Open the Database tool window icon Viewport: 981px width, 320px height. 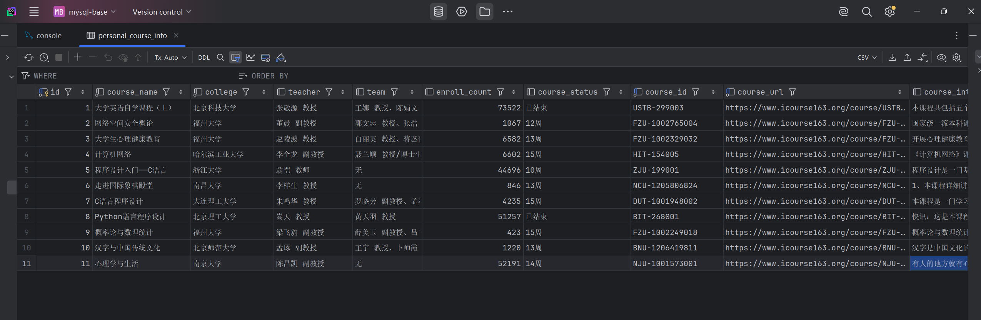(439, 12)
